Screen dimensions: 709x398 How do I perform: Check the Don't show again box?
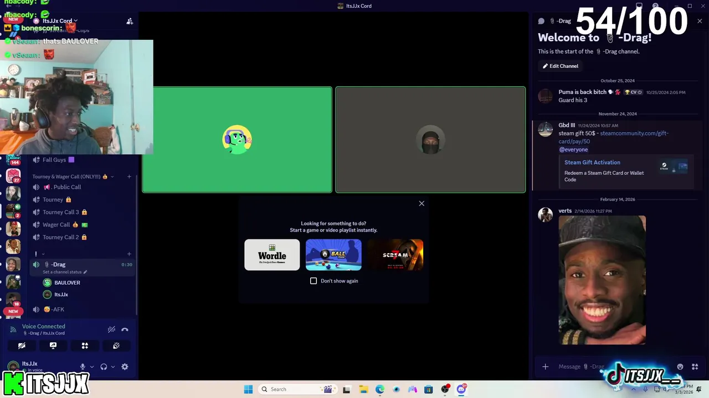coord(314,281)
